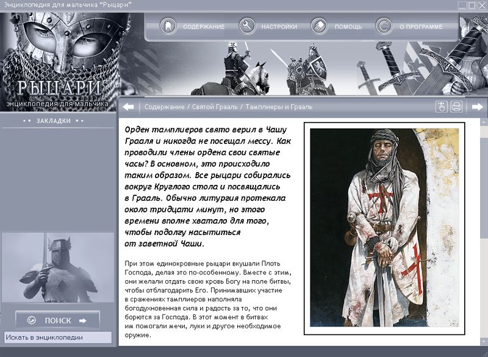Go back with the left arrow
The image size is (488, 357).
[x=128, y=107]
